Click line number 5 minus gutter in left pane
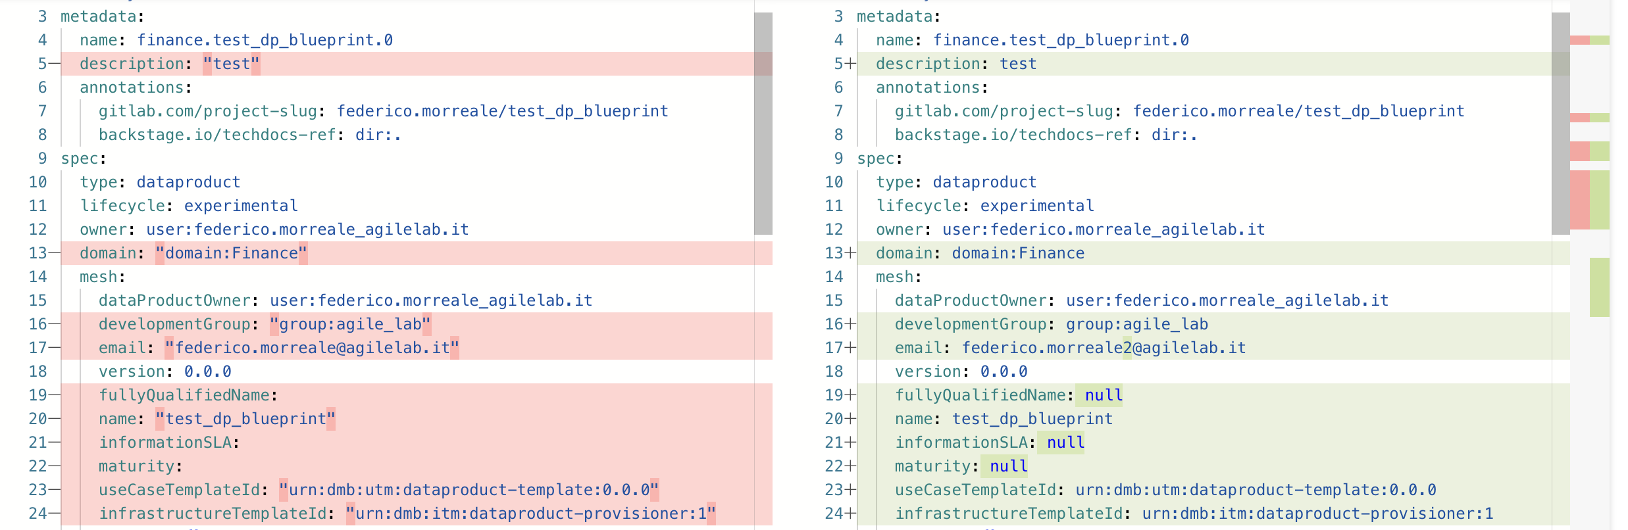This screenshot has height=530, width=1628. (49, 64)
